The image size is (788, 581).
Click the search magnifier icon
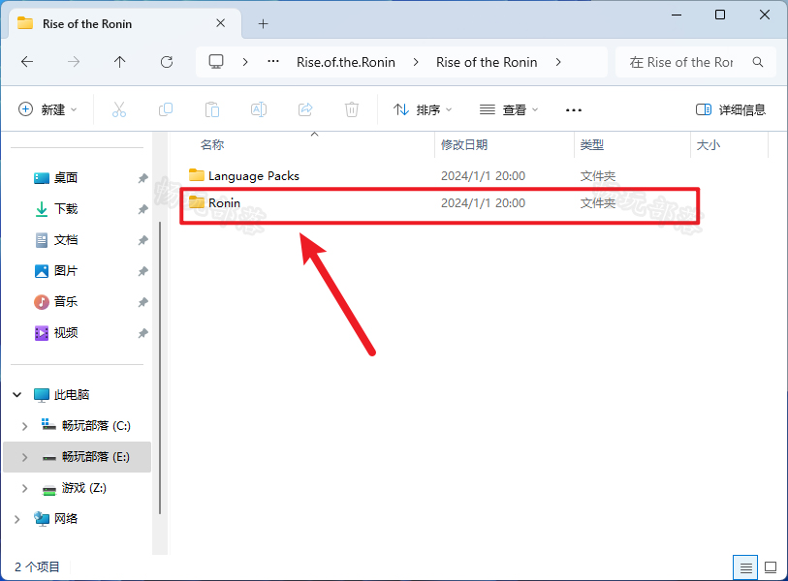(758, 62)
